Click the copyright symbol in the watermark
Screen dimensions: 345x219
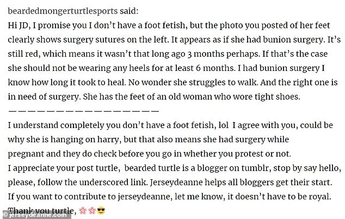click(4, 215)
